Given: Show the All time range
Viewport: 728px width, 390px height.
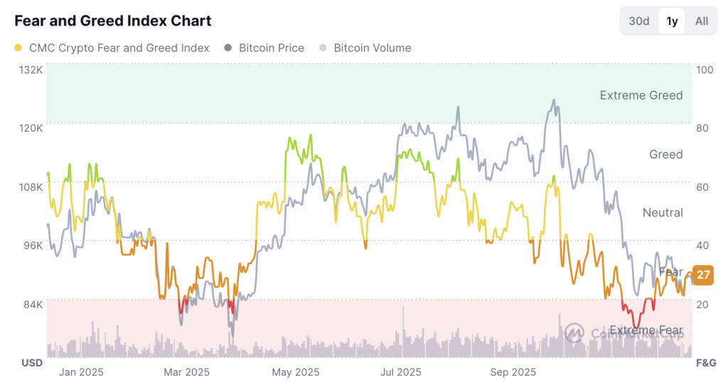Looking at the screenshot, I should 702,21.
